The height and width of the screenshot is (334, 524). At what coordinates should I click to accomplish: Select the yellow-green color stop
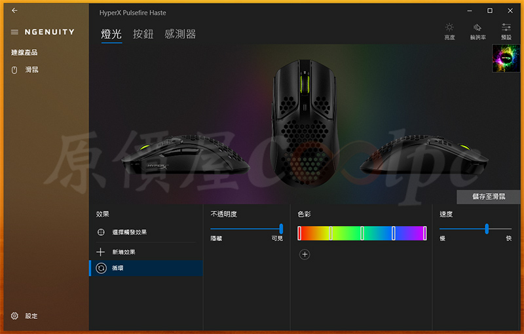[331, 233]
